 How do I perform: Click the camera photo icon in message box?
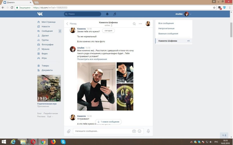[134, 131]
